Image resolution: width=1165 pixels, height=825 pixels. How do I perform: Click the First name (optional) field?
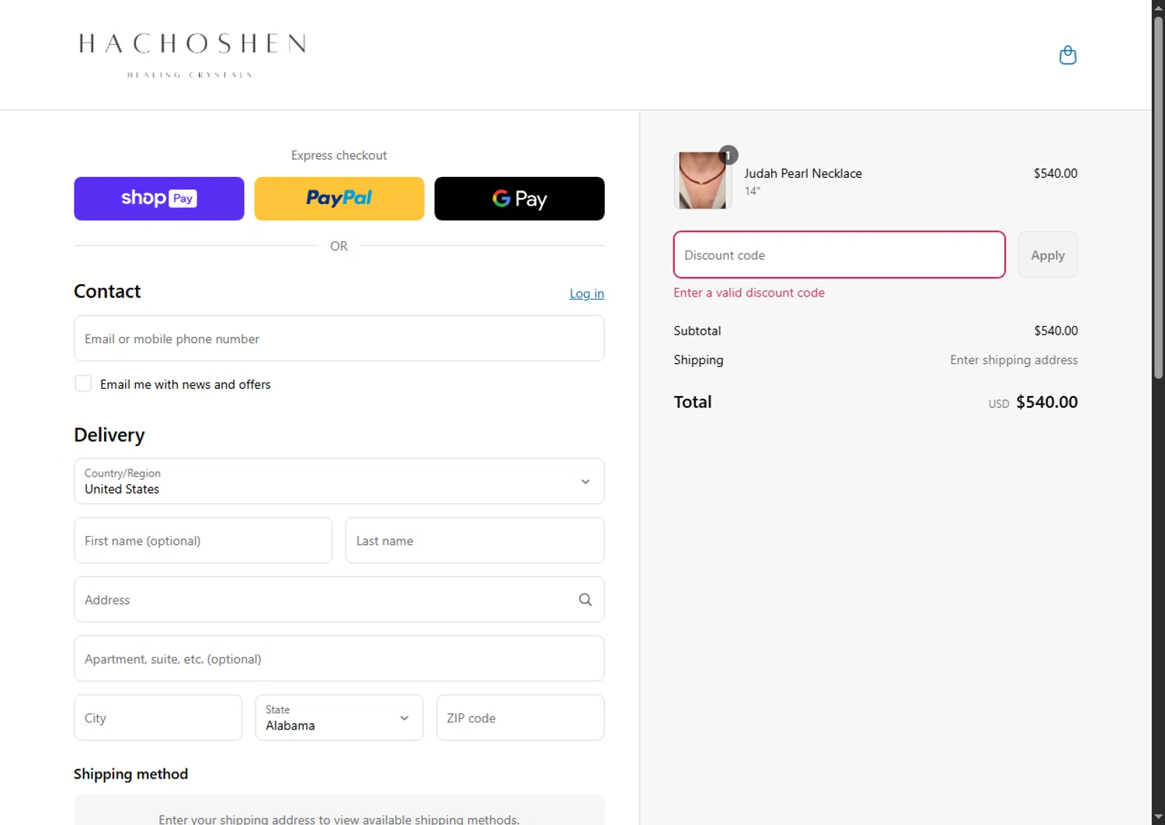click(x=203, y=540)
